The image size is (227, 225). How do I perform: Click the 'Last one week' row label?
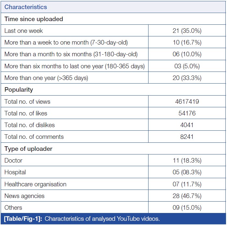click(24, 31)
